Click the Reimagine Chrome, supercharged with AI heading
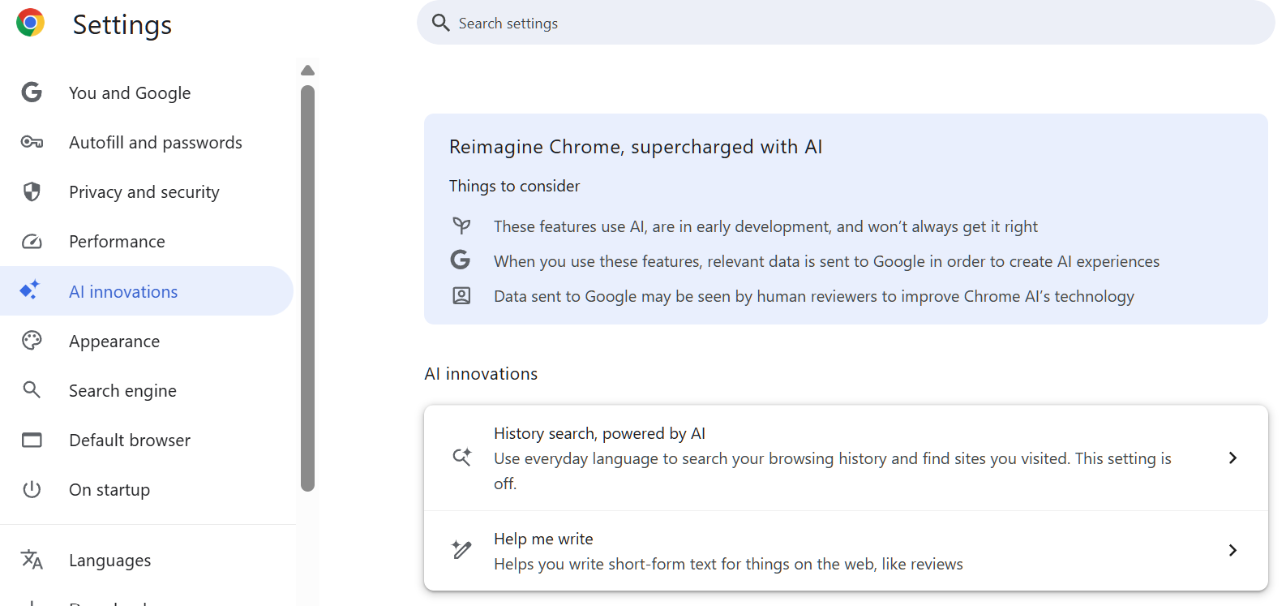The image size is (1286, 606). [x=636, y=147]
